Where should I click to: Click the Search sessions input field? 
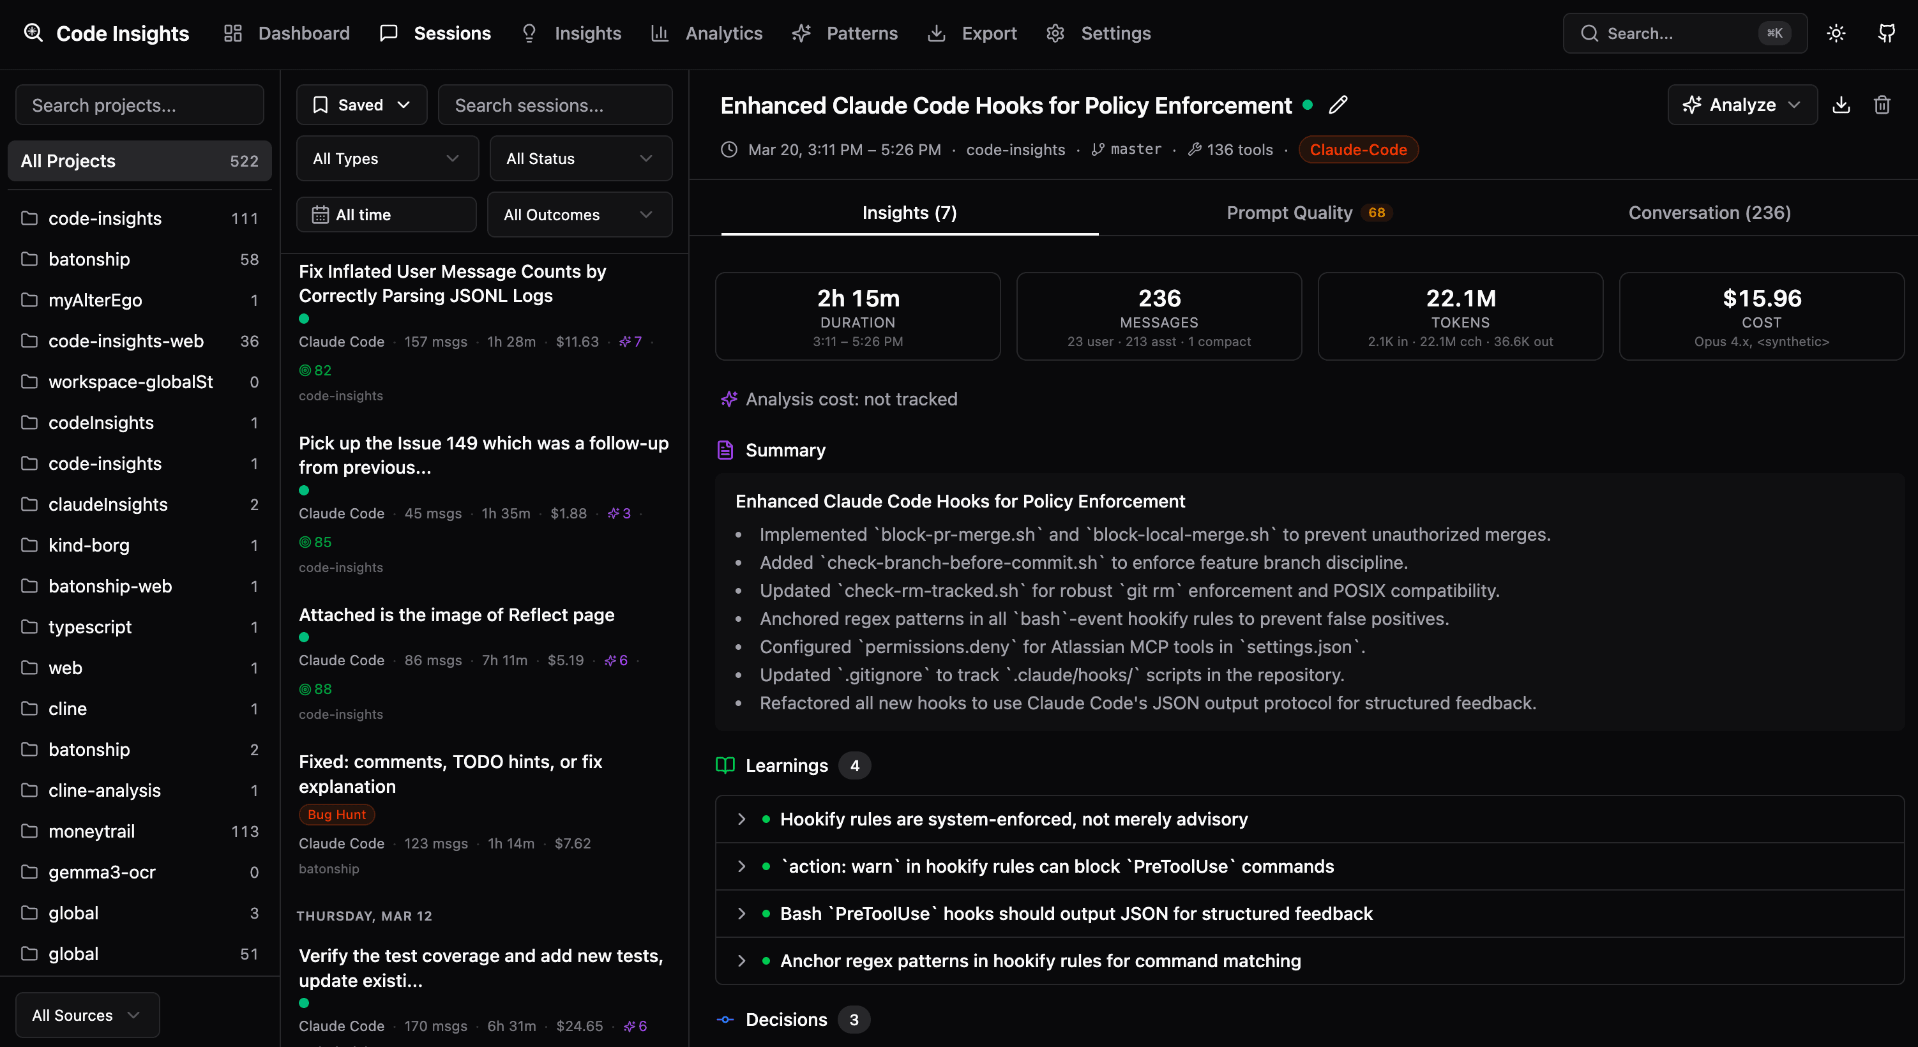tap(555, 105)
